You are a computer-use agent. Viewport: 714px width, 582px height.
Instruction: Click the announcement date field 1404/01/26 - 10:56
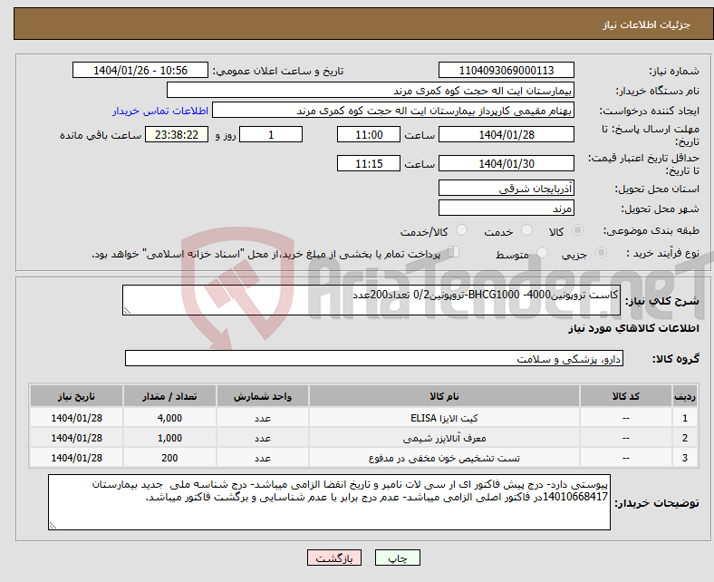click(140, 70)
